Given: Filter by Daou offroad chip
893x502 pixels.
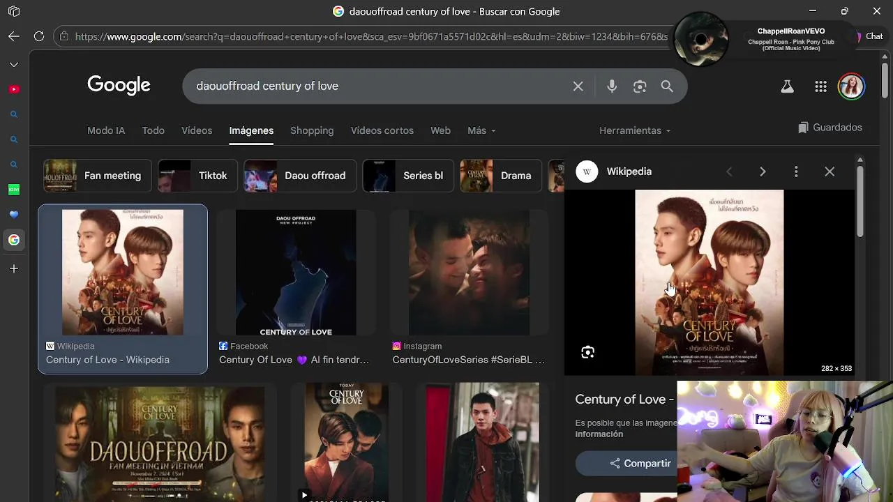Looking at the screenshot, I should [x=299, y=176].
